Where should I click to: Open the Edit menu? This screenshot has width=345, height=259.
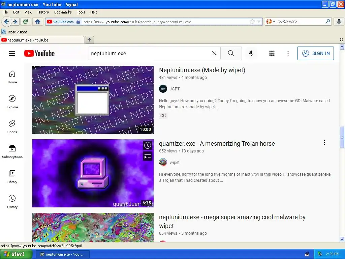[x=16, y=12]
